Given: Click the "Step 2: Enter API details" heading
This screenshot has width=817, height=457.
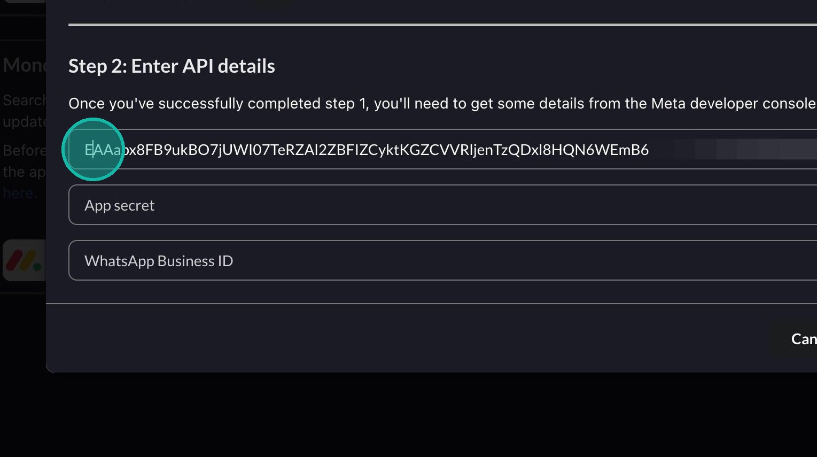Looking at the screenshot, I should (172, 66).
